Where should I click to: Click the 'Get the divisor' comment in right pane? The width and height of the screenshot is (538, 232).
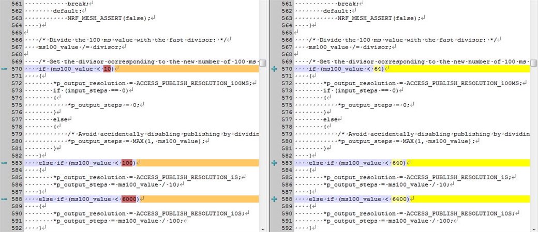click(419, 61)
